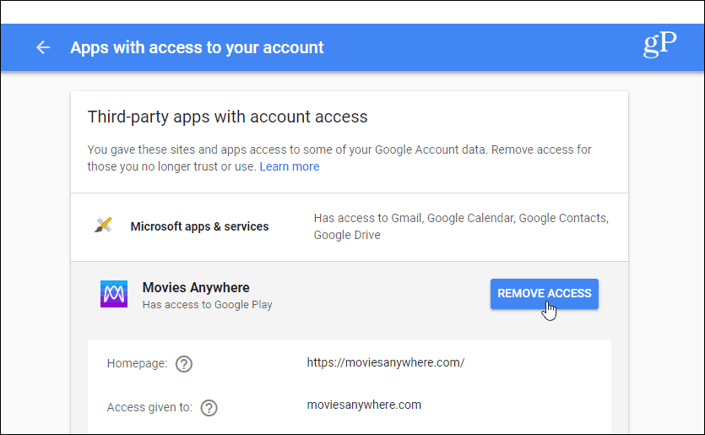Click the gP logo in the header
705x435 pixels.
click(x=659, y=44)
